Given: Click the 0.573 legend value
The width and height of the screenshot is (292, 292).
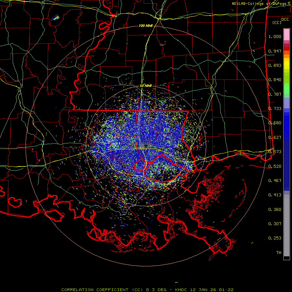Looking at the screenshot, I should click(275, 152).
